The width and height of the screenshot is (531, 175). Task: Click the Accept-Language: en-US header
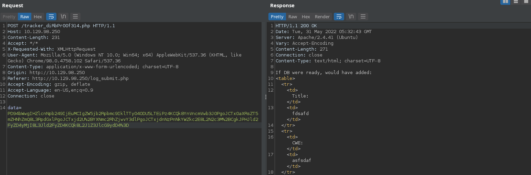point(50,90)
